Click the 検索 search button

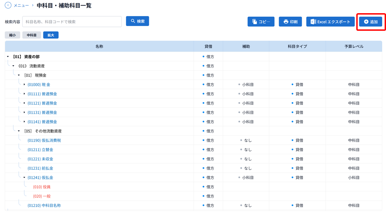[138, 21]
